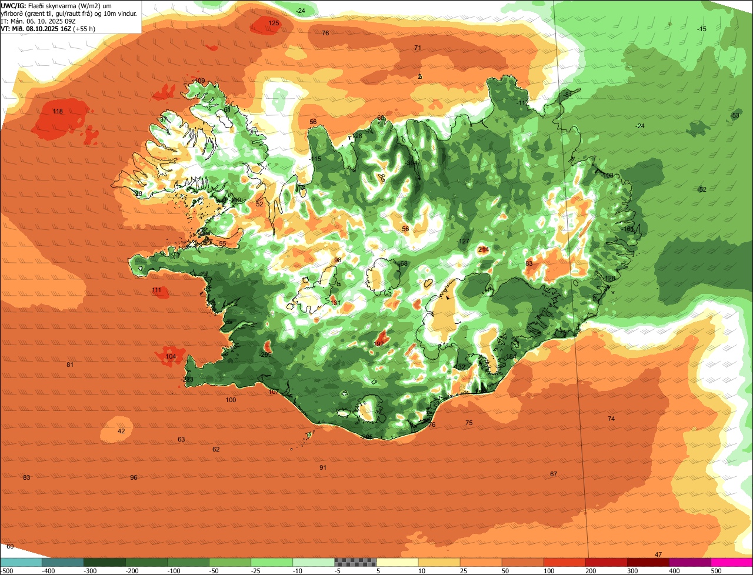
Task: Click the inland value 131
Action: point(335,303)
